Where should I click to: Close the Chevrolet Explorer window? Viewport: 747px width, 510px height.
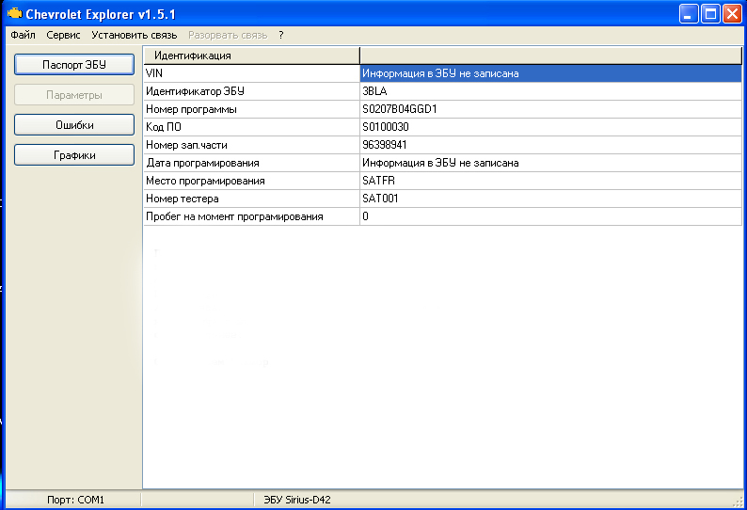pyautogui.click(x=732, y=14)
